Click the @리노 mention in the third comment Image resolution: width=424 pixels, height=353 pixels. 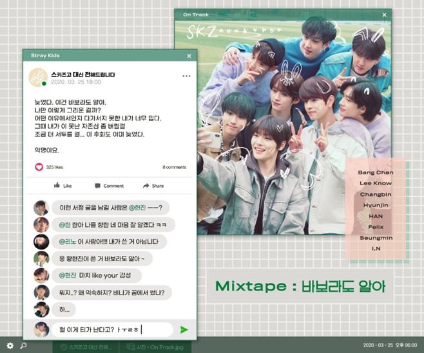tap(68, 242)
